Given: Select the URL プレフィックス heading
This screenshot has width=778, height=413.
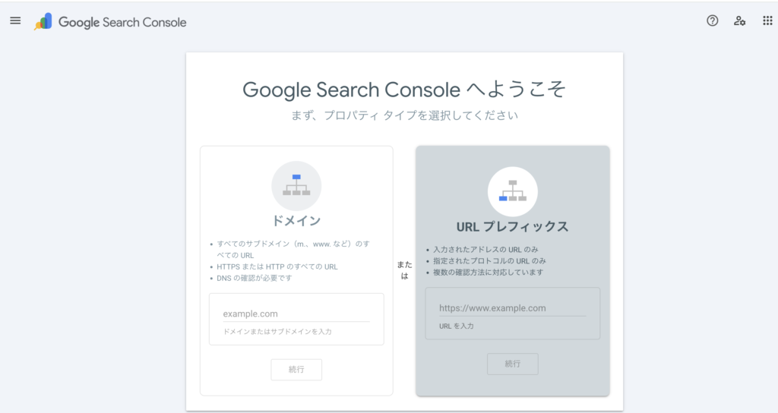Looking at the screenshot, I should [x=513, y=226].
